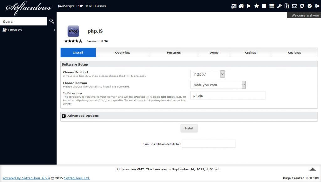321x182 pixels.
Task: Switch to the Reviews tab
Action: tap(294, 52)
